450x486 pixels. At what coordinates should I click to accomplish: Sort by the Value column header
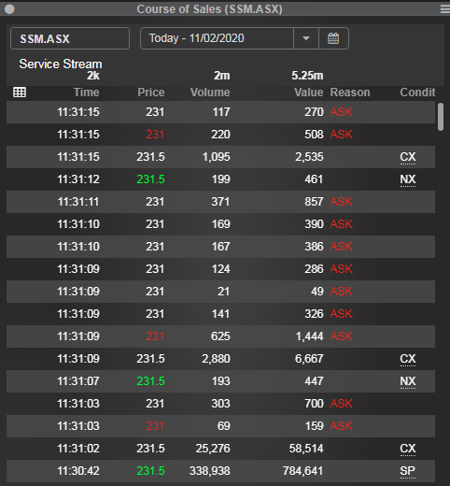coord(309,93)
